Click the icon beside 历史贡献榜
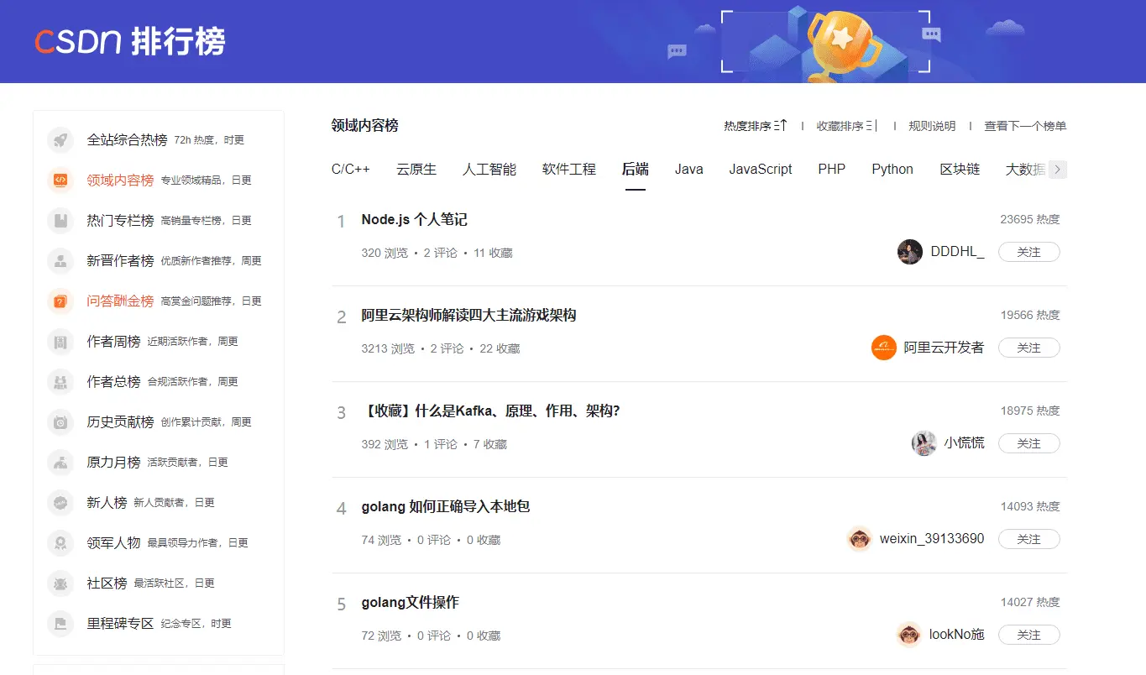The height and width of the screenshot is (675, 1146). coord(60,422)
